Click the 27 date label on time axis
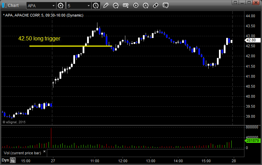Image resolution: width=262 pixels, height=165 pixels. click(x=53, y=161)
